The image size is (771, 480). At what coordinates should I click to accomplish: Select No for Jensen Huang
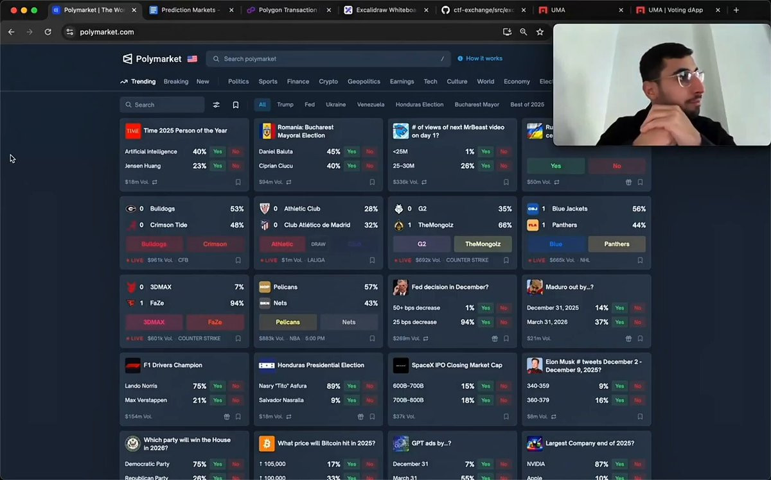[236, 166]
